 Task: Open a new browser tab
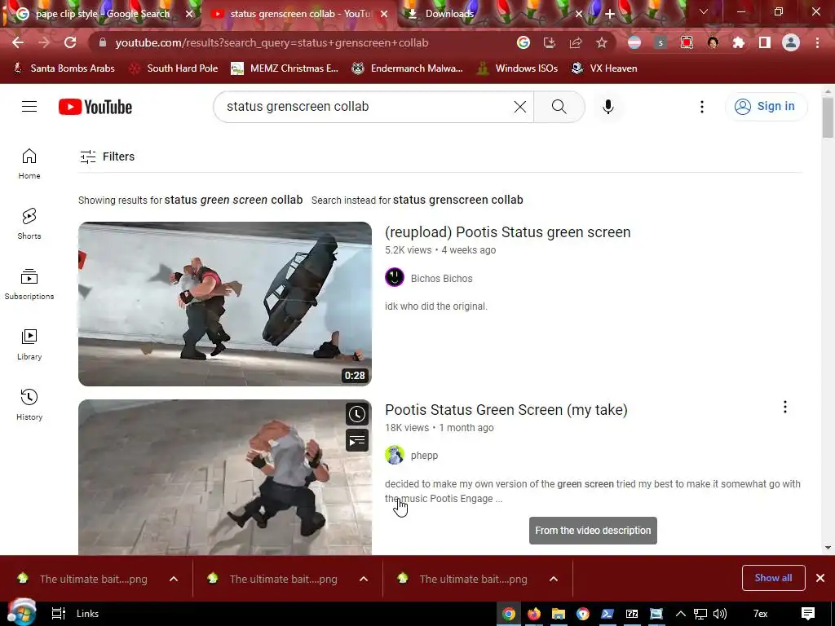[610, 14]
